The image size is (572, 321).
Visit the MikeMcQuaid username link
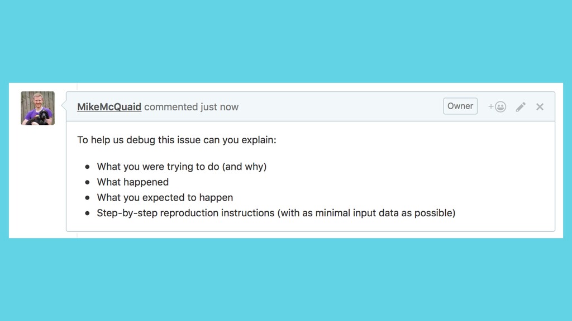109,106
